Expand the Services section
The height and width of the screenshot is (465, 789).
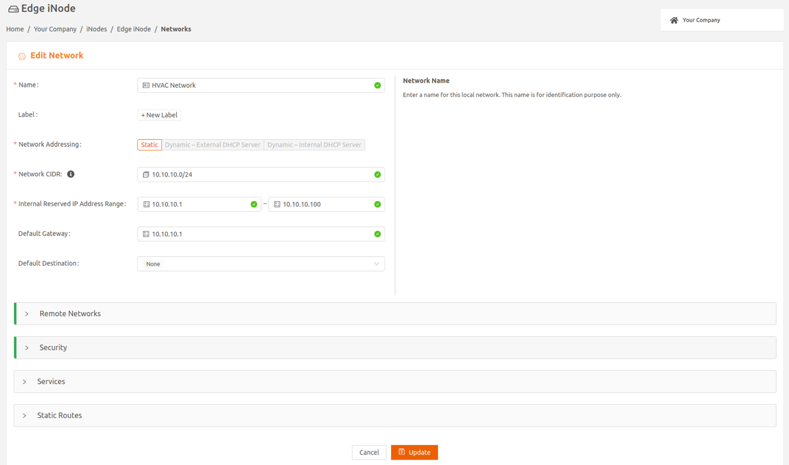(x=395, y=382)
